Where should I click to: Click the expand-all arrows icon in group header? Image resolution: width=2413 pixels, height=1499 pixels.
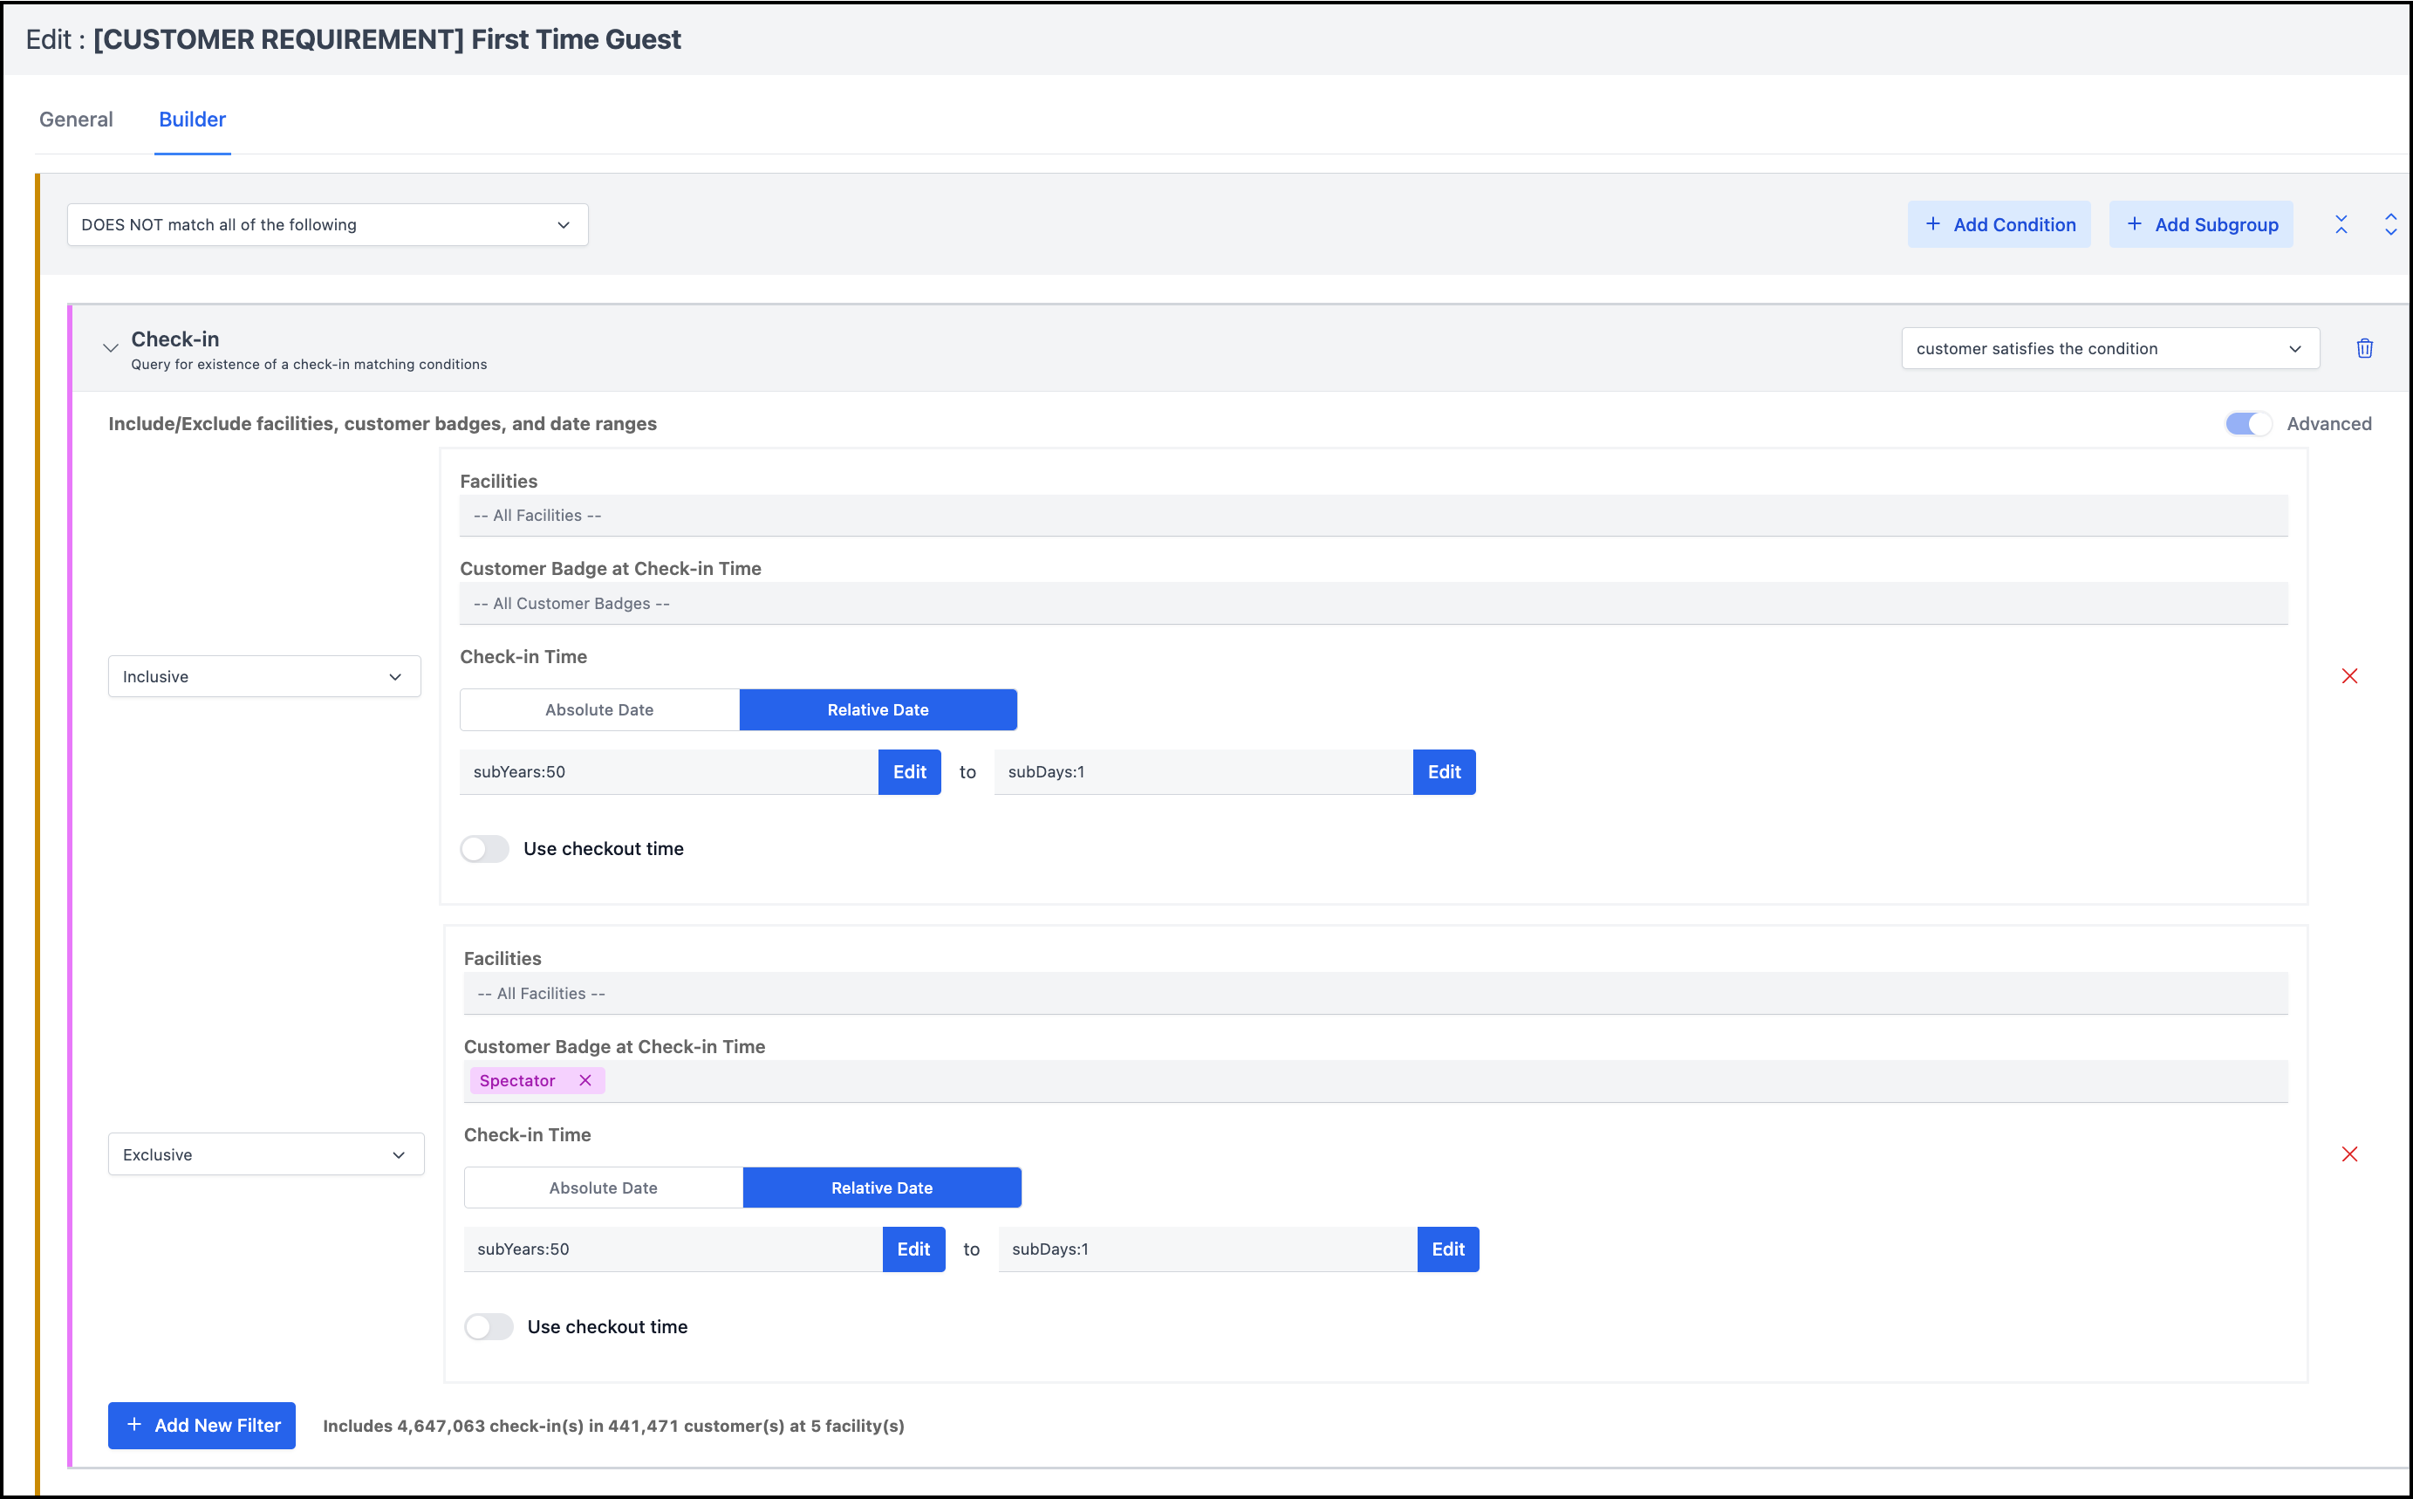2390,225
